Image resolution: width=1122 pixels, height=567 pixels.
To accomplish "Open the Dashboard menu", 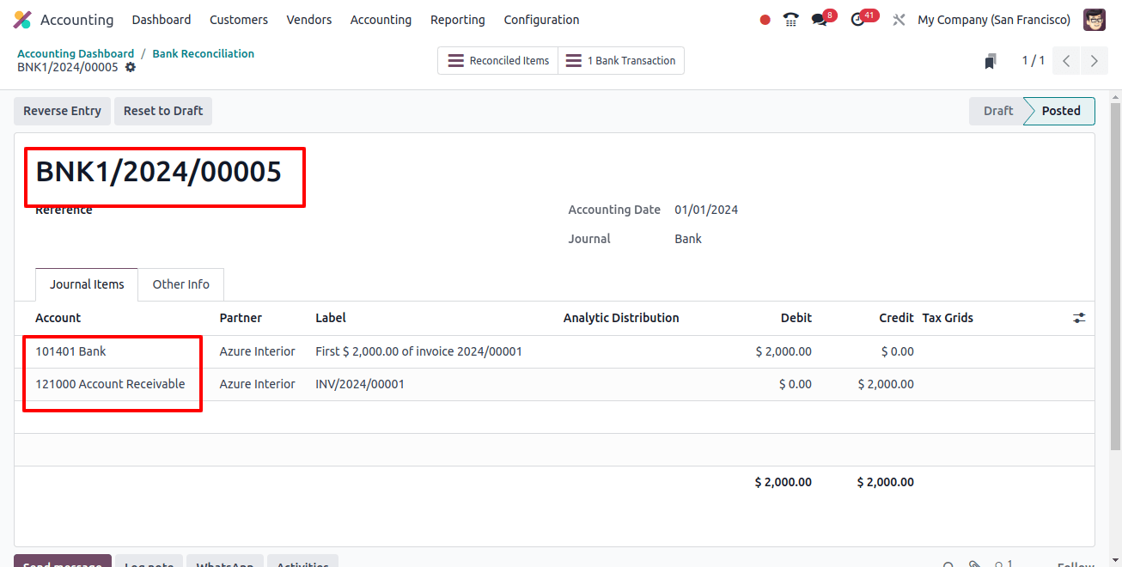I will click(x=162, y=20).
